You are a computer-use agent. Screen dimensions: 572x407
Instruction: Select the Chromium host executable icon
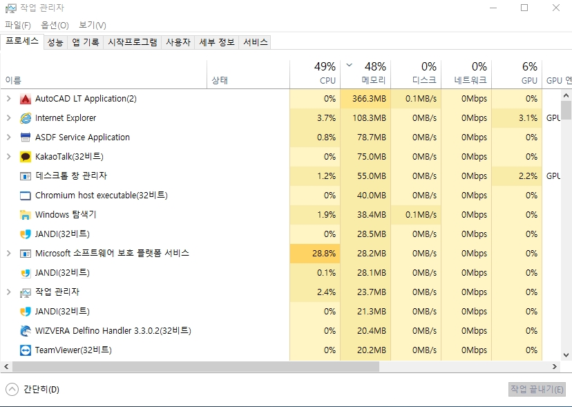[26, 196]
